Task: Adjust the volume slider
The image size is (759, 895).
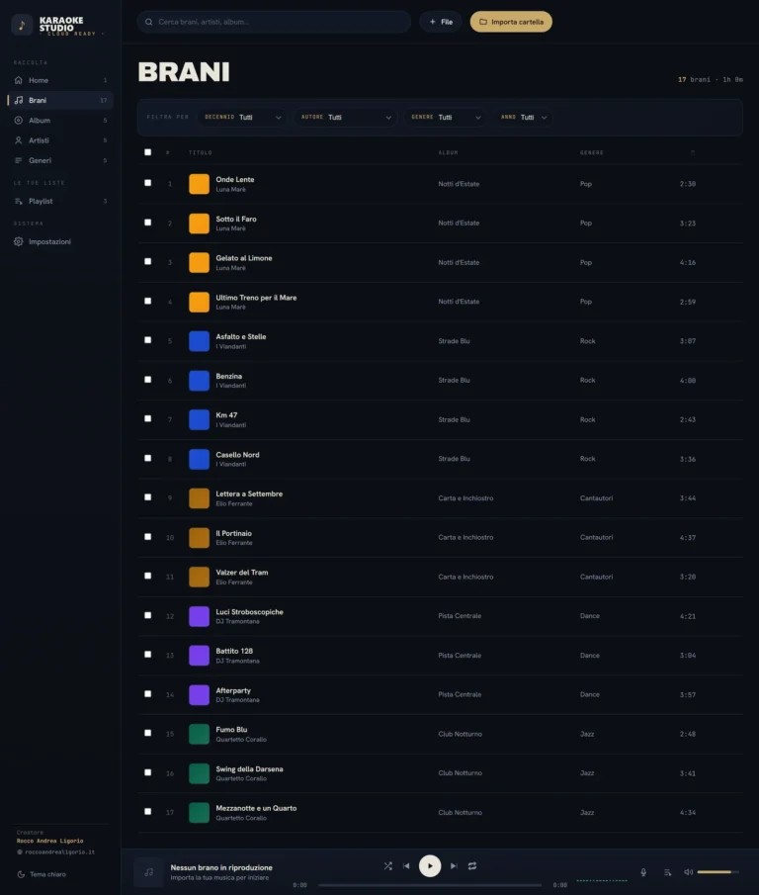Action: click(x=717, y=872)
